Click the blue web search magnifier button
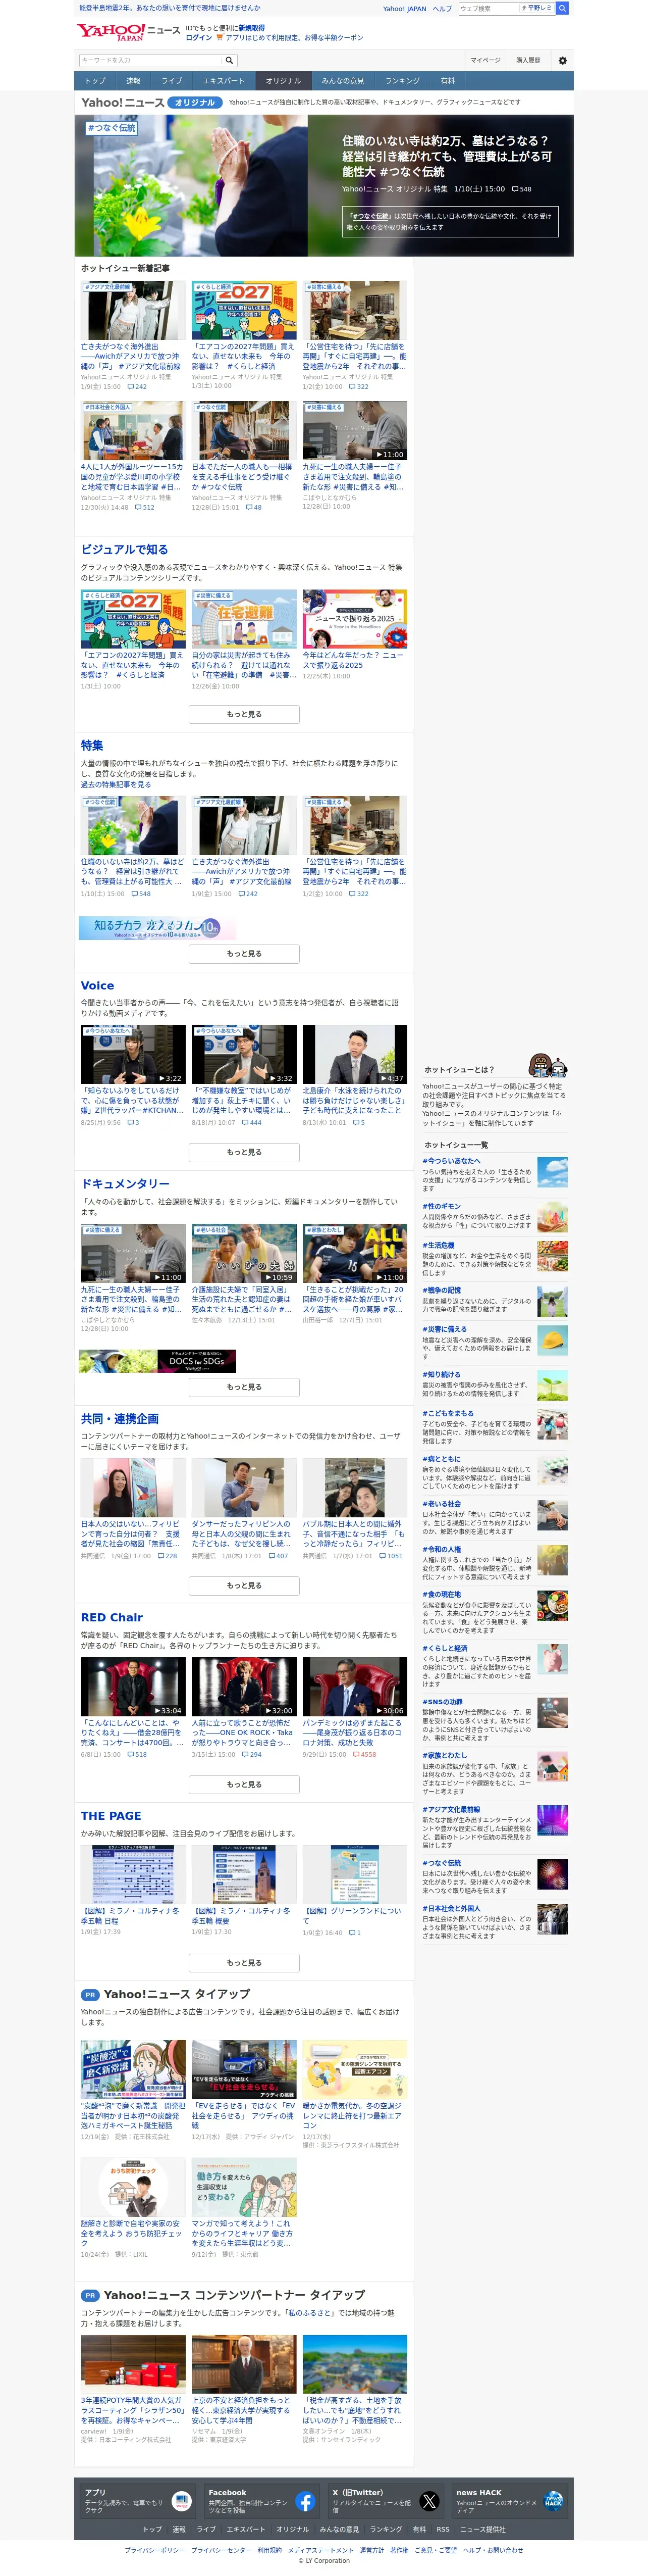This screenshot has height=2576, width=648. click(x=562, y=8)
